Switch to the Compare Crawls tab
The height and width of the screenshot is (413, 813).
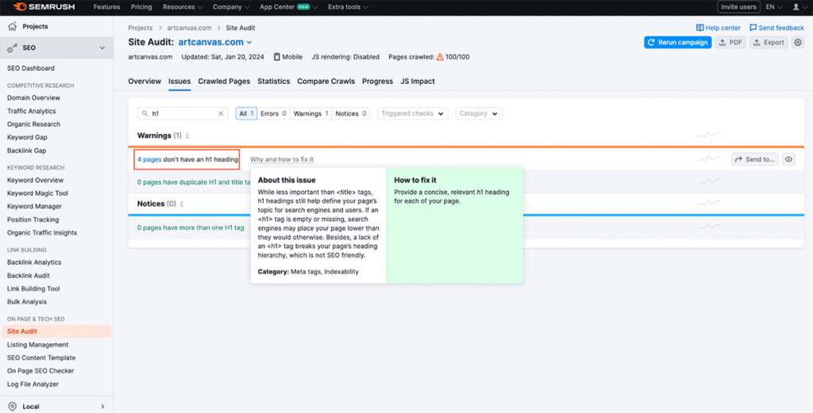[x=326, y=82]
